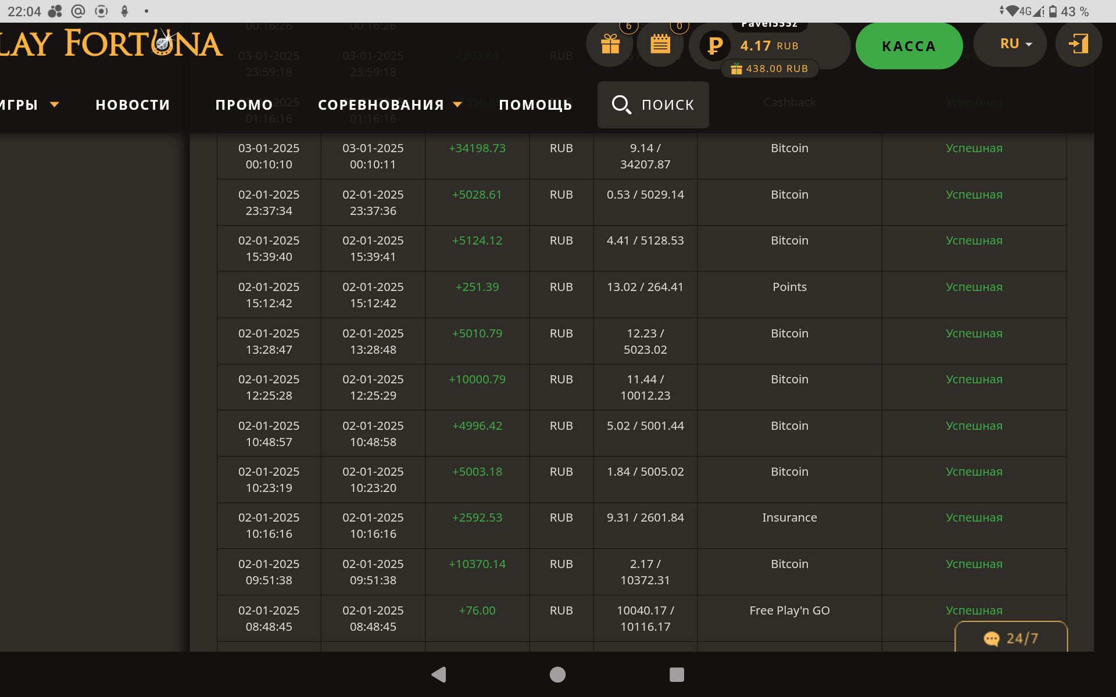Click the logout arrow icon
The width and height of the screenshot is (1116, 697).
click(x=1078, y=44)
